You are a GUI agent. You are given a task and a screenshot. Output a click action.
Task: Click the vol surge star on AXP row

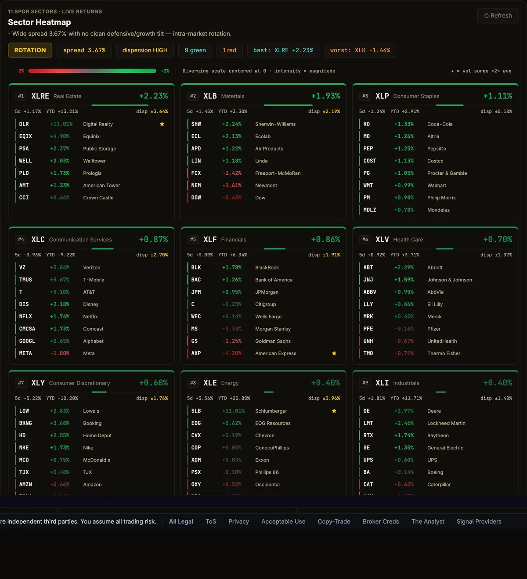(x=334, y=353)
